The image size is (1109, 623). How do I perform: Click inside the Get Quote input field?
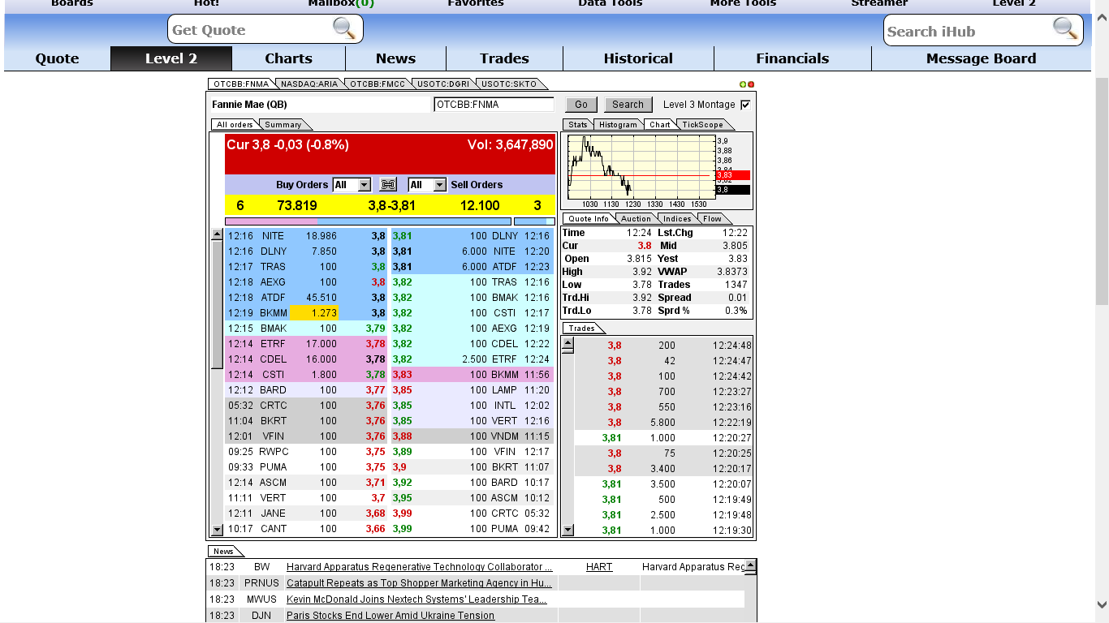252,28
